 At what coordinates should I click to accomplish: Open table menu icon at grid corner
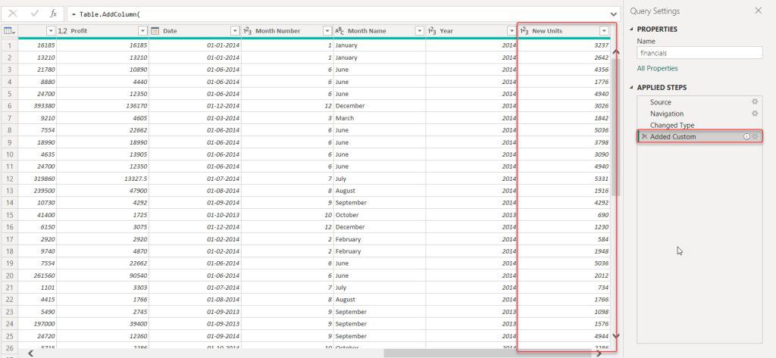pyautogui.click(x=9, y=31)
